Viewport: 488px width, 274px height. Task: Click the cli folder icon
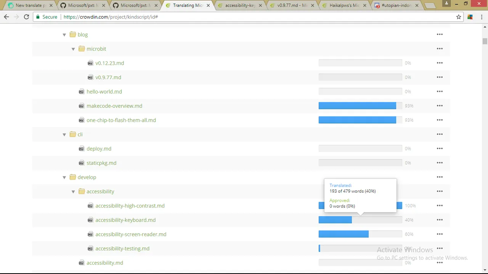click(x=73, y=134)
